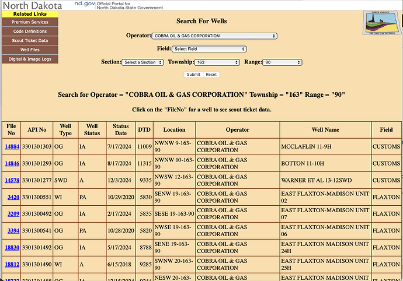Click the Submit button
This screenshot has width=403, height=281.
pos(193,75)
